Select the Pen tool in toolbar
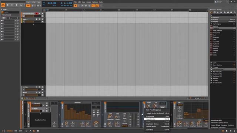The height and width of the screenshot is (133, 237). 82,6
